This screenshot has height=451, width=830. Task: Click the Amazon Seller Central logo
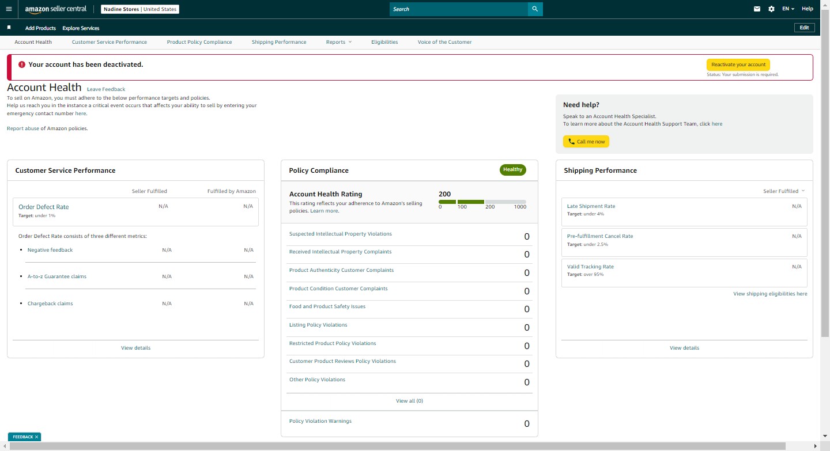(56, 9)
